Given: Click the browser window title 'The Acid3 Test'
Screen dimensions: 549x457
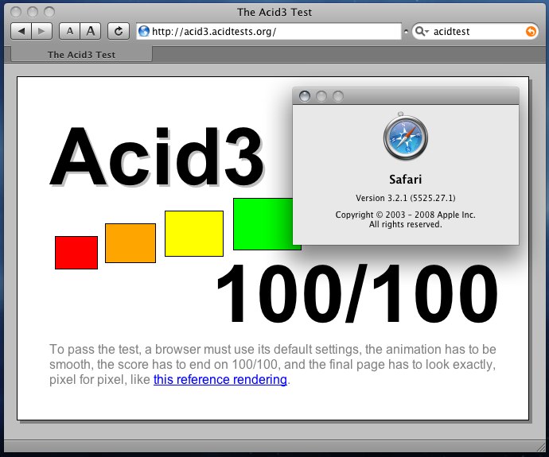Looking at the screenshot, I should click(274, 12).
